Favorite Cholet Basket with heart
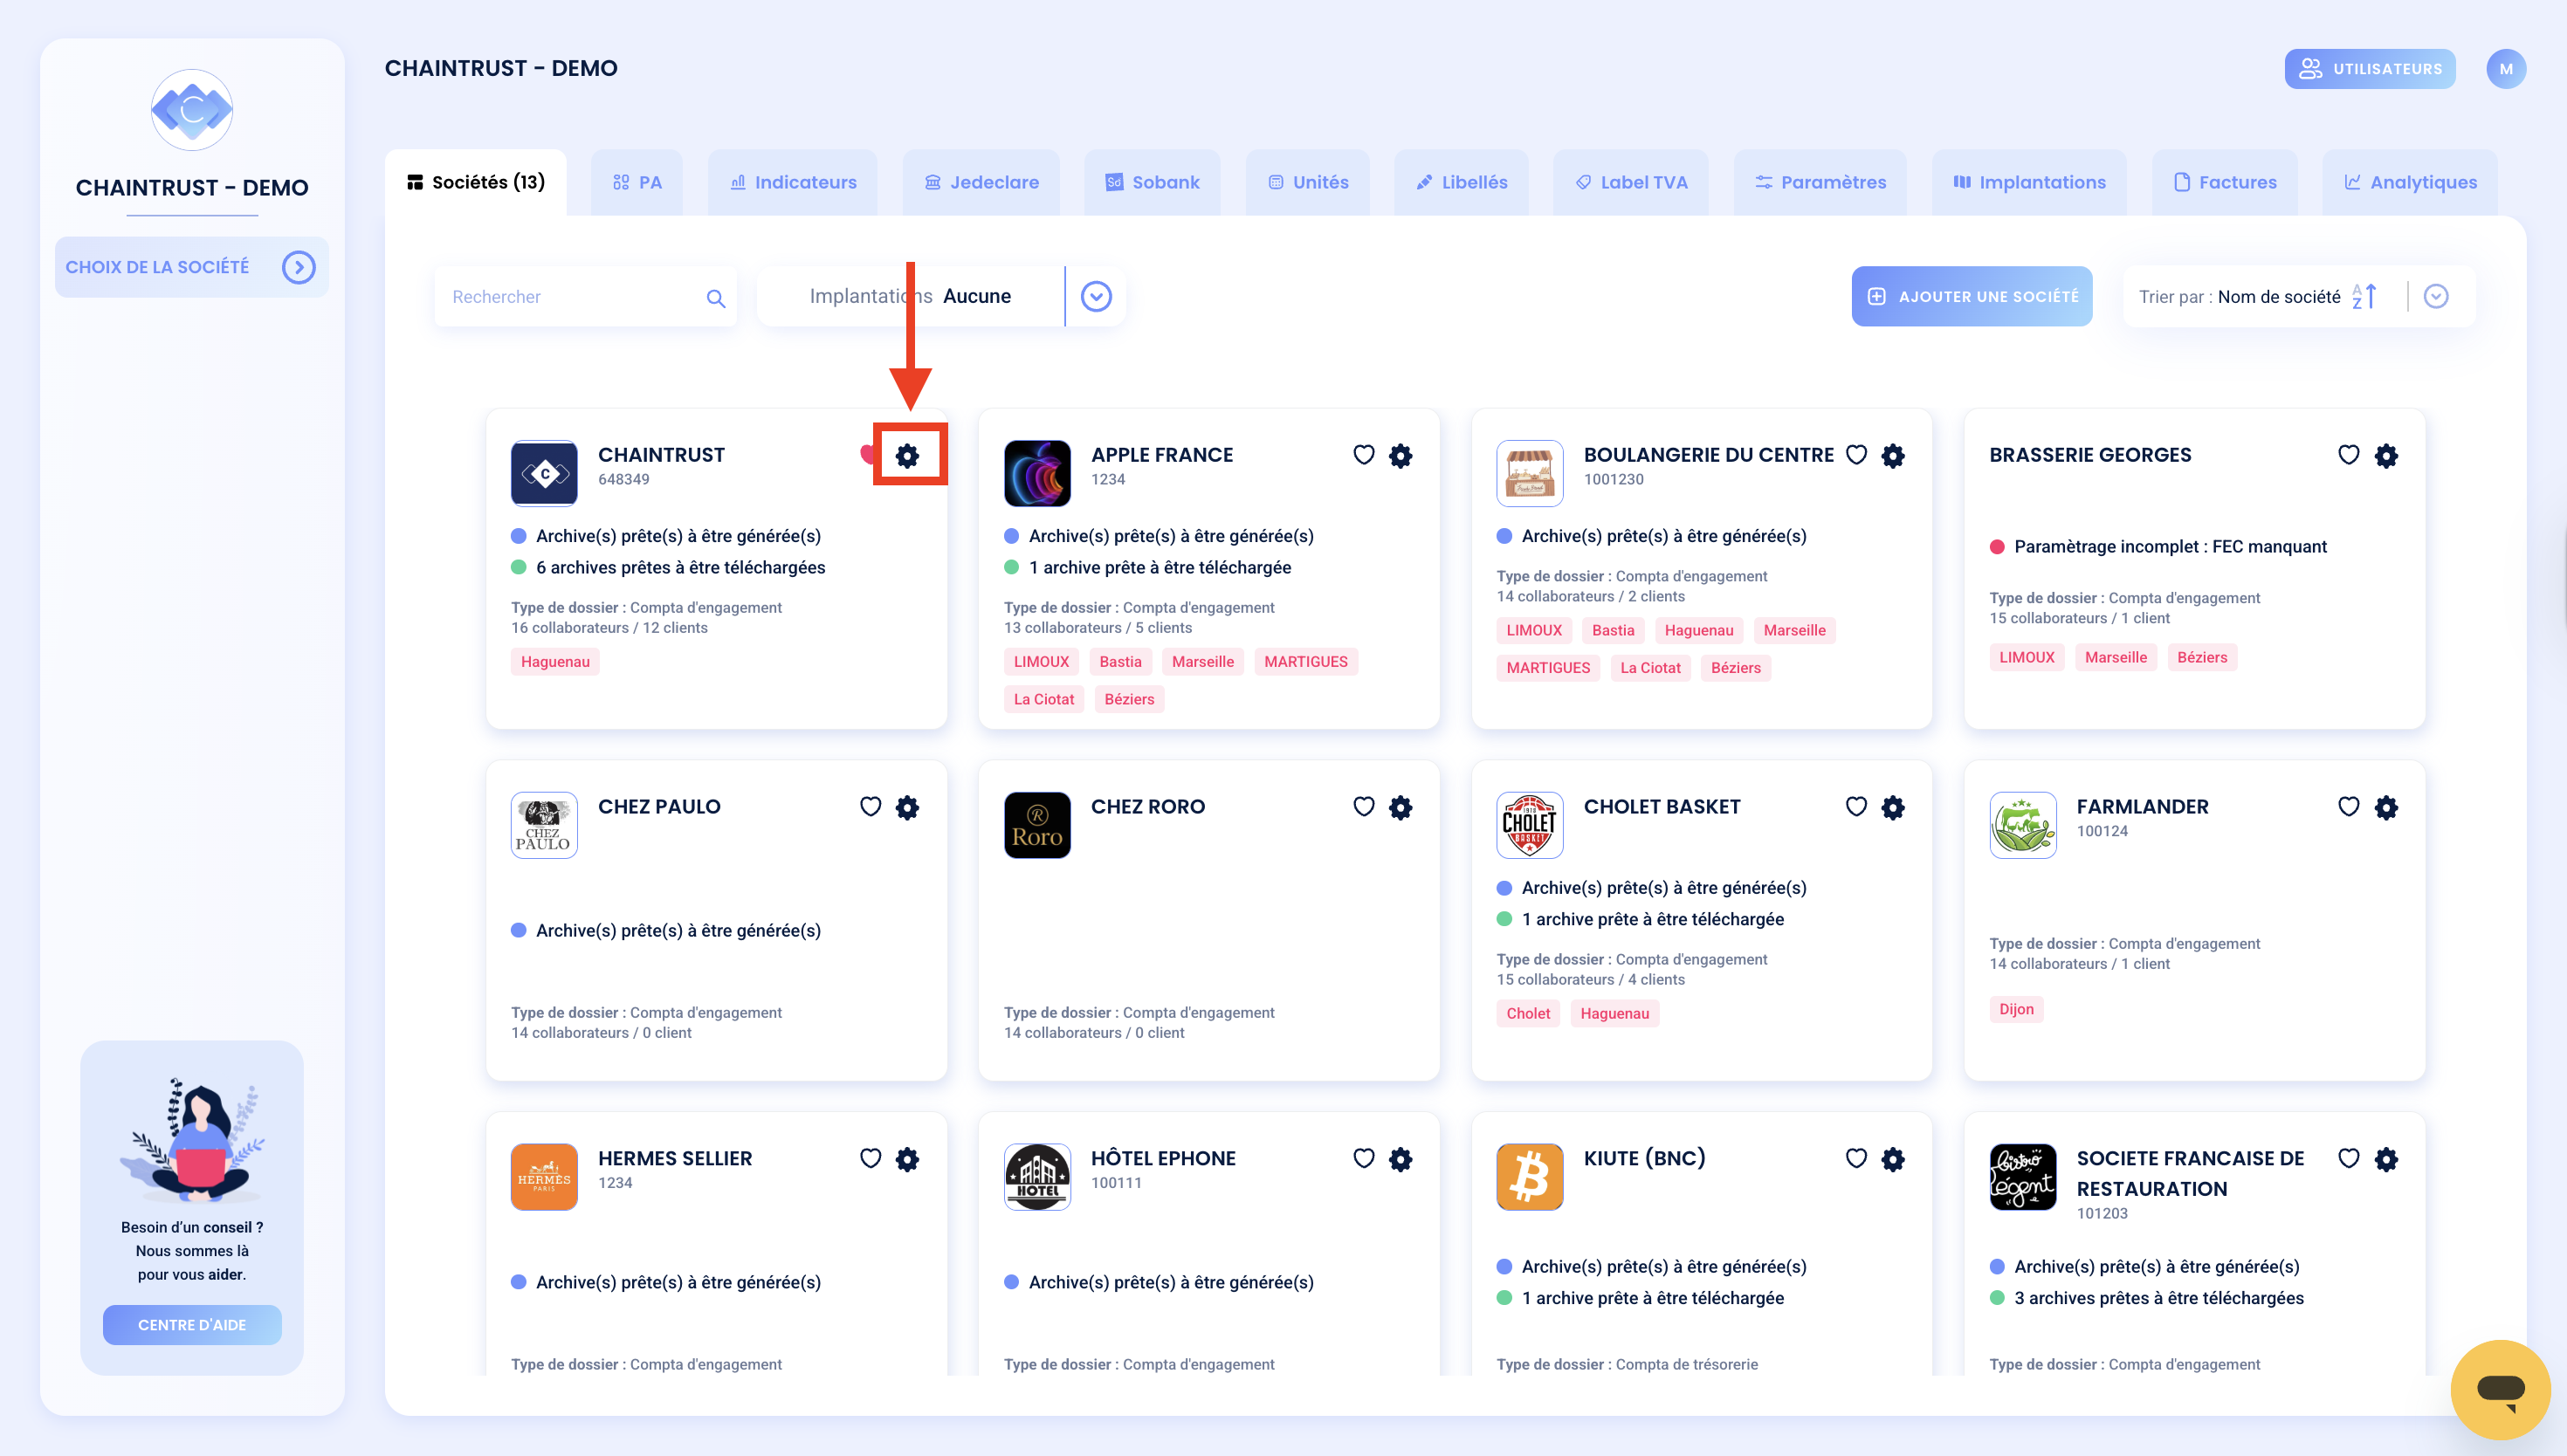This screenshot has width=2567, height=1456. pos(1856,807)
